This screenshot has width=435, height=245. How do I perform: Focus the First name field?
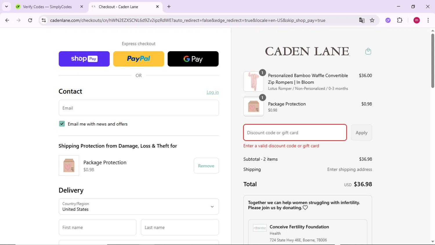(97, 227)
